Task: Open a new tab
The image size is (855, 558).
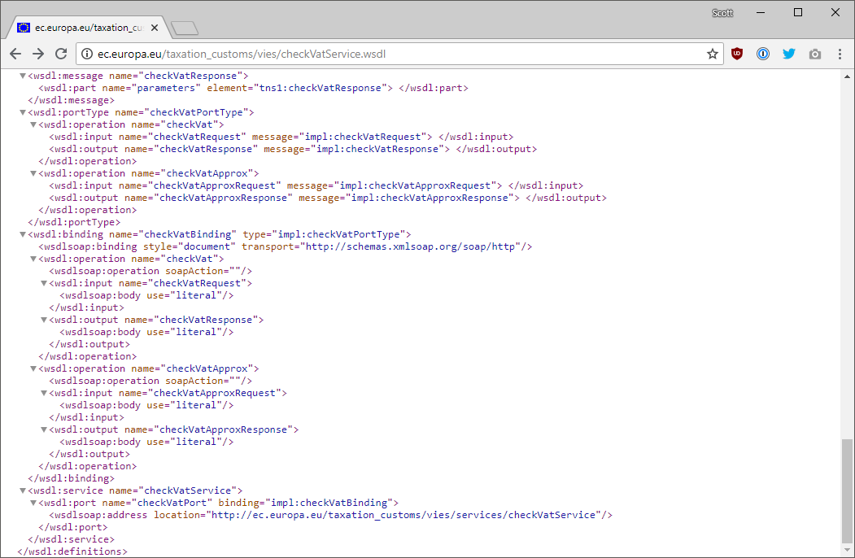Action: click(x=185, y=28)
